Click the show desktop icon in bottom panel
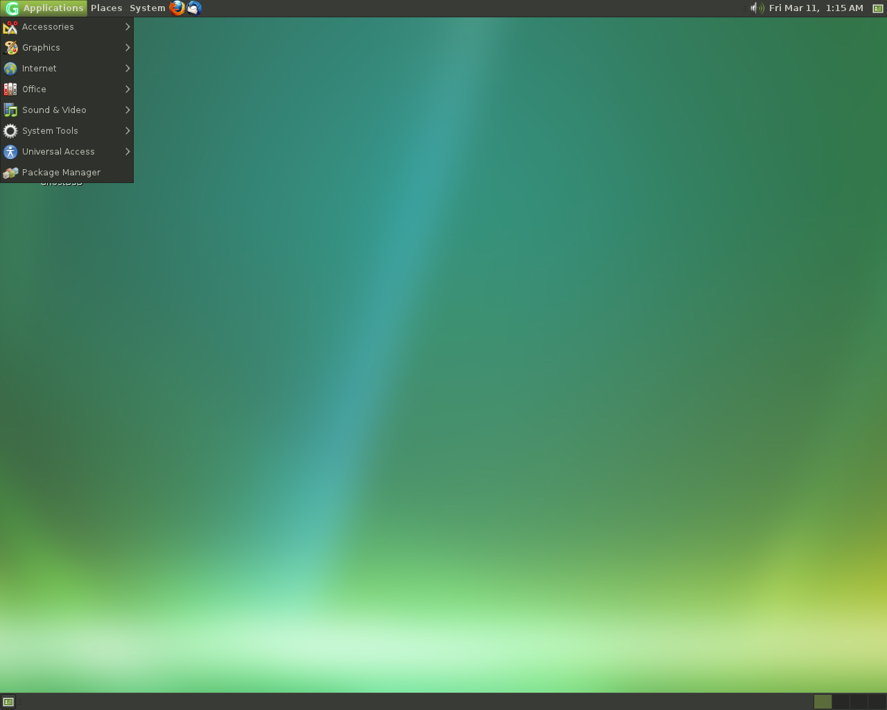Viewport: 887px width, 710px height. 8,702
